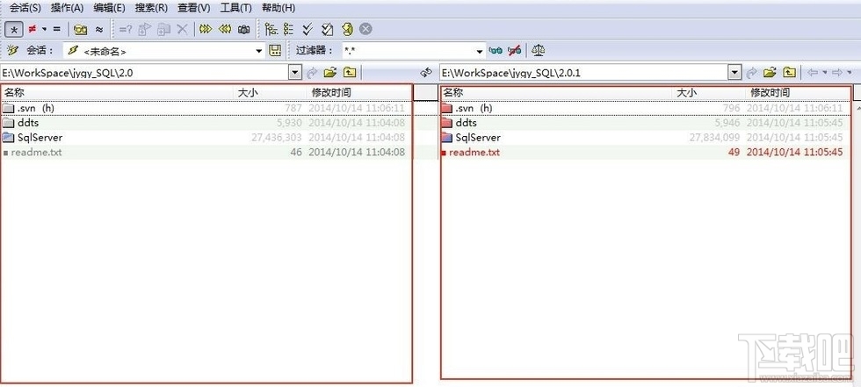Sort left pane by 名称 column header
This screenshot has height=387, width=861.
coord(118,93)
